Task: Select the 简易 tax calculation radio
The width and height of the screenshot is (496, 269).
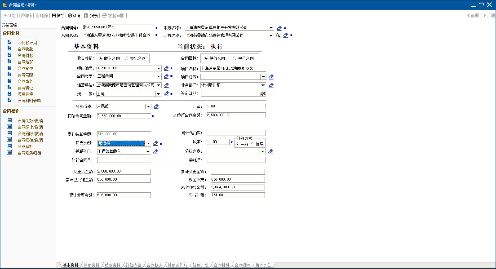Action: pyautogui.click(x=252, y=144)
